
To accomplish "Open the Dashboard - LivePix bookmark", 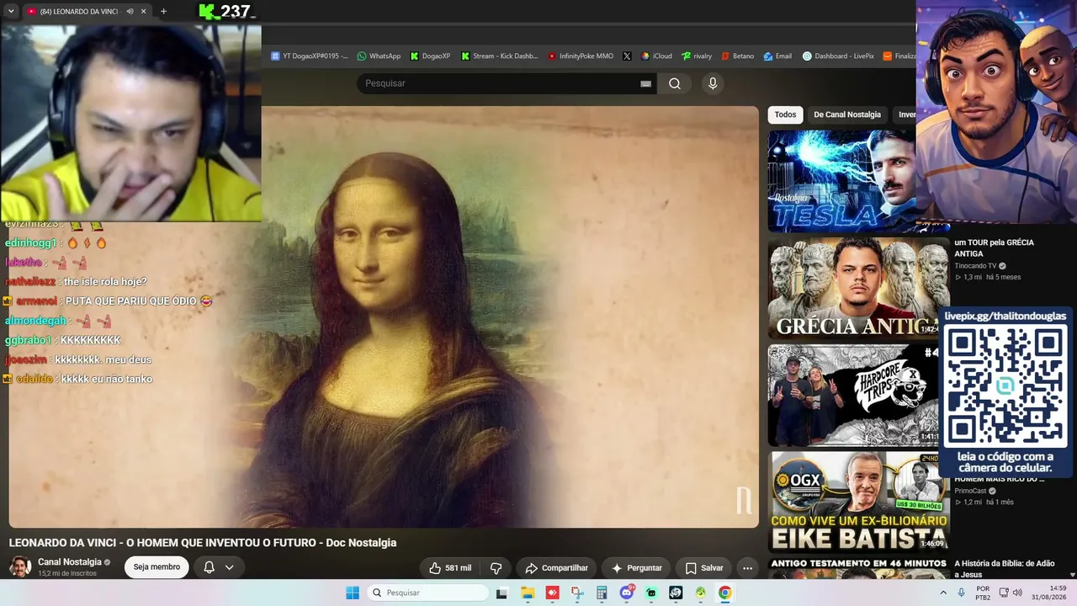I will tap(838, 56).
